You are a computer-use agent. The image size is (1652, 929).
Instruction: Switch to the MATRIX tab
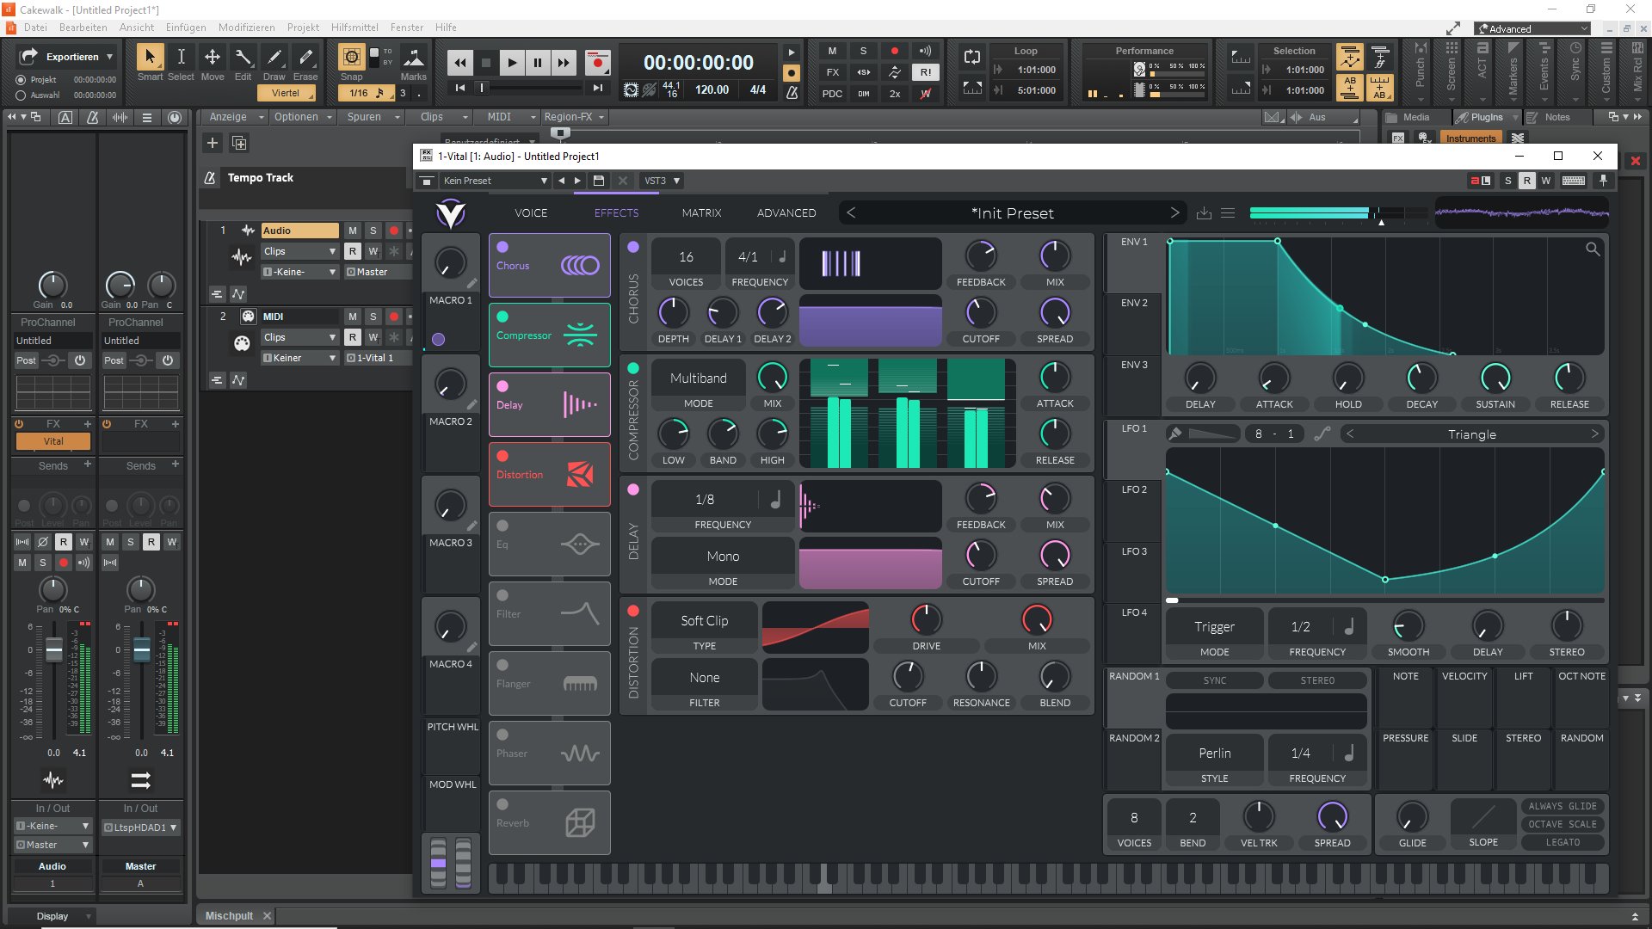[701, 213]
